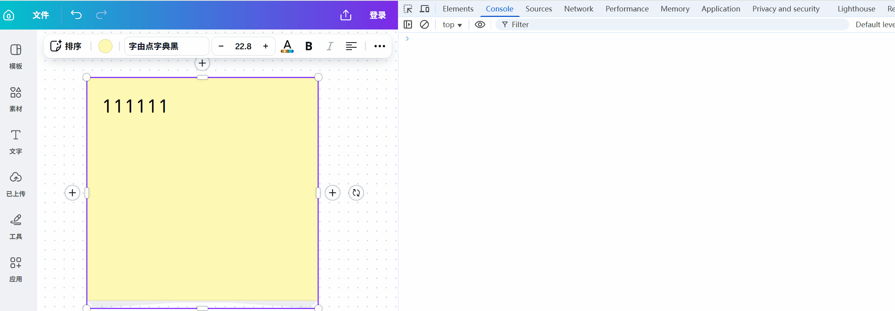Decrease font size with minus button

[221, 46]
